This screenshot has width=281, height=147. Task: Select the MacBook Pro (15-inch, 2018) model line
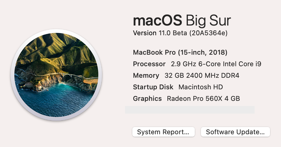point(180,52)
